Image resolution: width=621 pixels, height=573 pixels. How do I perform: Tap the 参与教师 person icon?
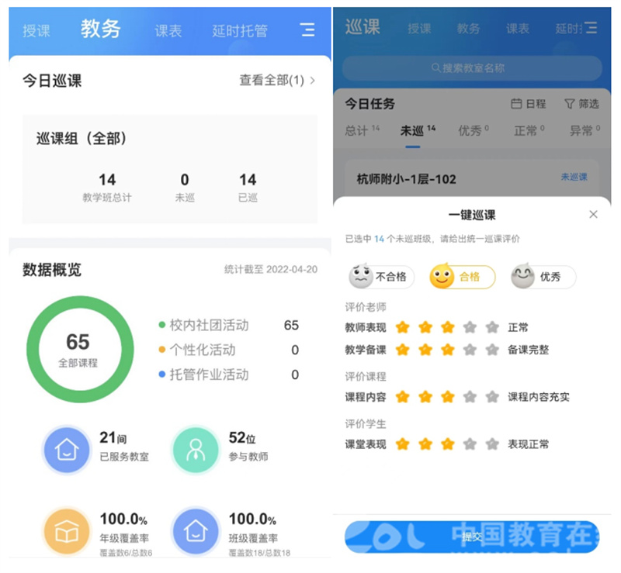point(196,449)
